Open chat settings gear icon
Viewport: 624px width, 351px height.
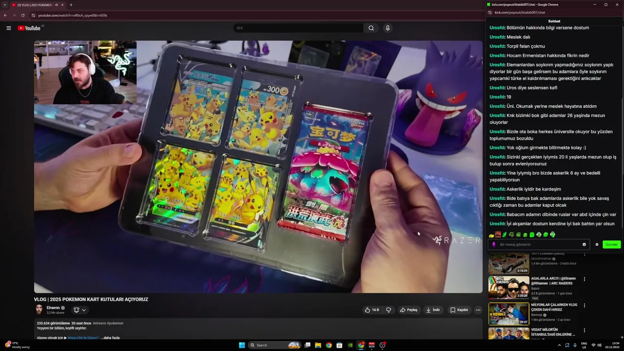[597, 244]
